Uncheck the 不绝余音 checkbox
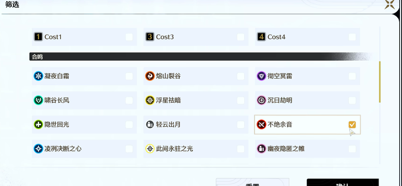This screenshot has height=186, width=402. [x=352, y=125]
